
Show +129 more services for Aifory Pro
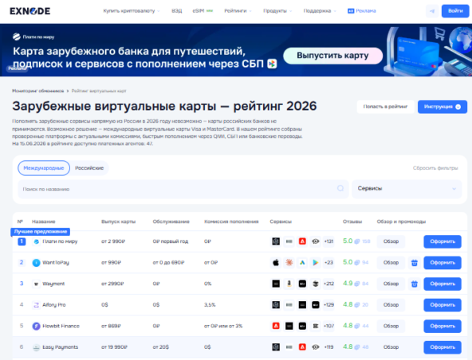(x=328, y=305)
